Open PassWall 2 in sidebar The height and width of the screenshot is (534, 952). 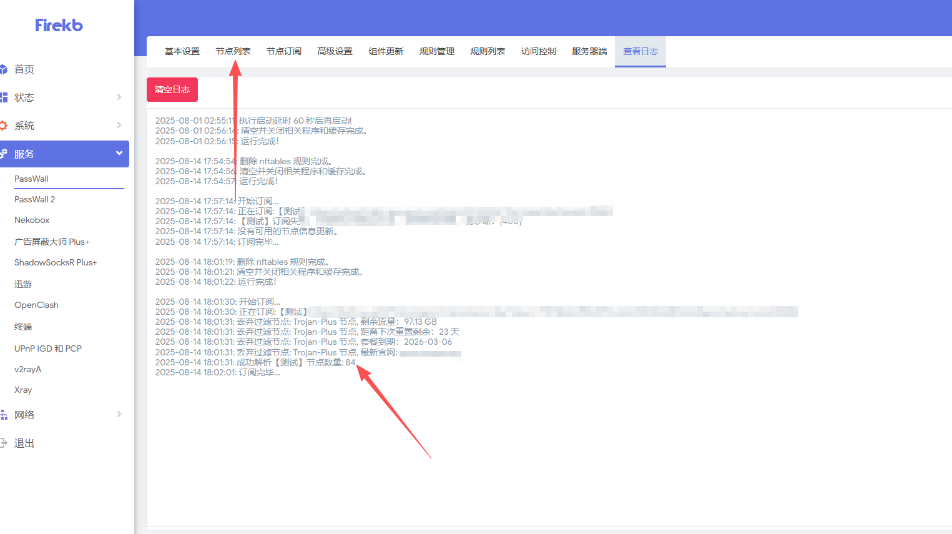click(x=34, y=199)
